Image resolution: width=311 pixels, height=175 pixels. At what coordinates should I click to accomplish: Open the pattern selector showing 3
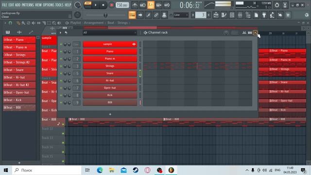pos(201,15)
